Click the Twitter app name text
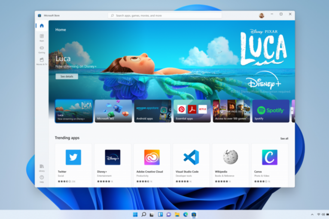 62,172
